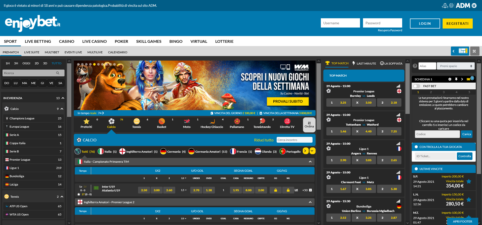Click the REGISTRATI button
482x225 pixels.
coord(457,24)
